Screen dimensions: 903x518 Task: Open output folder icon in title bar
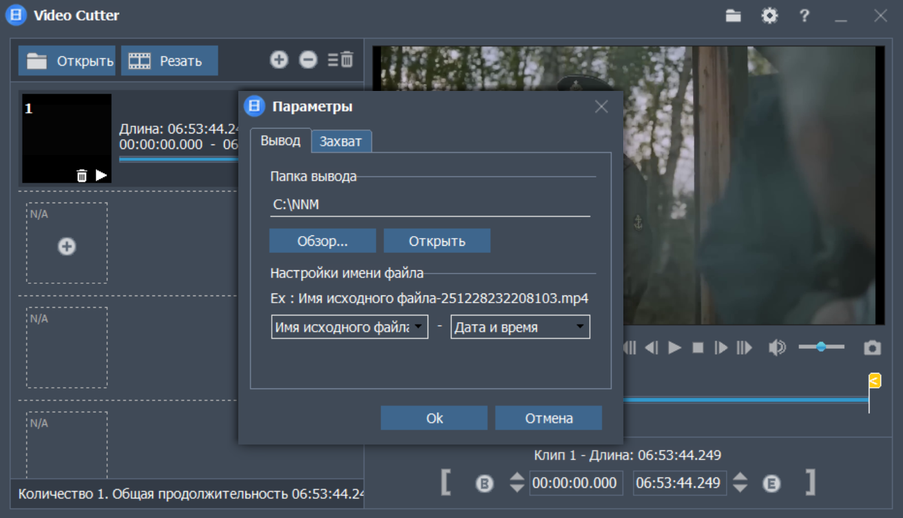pos(733,16)
